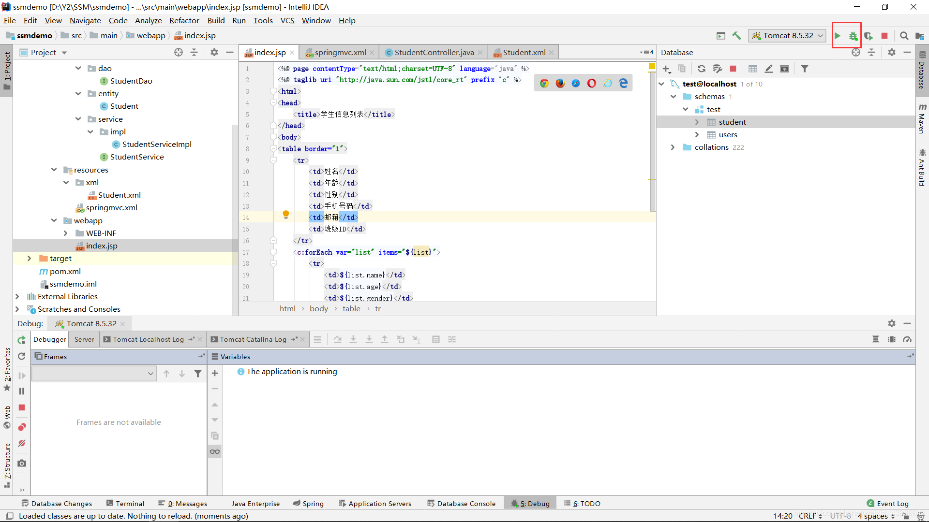
Task: Change CRLF line separator in status bar
Action: click(810, 516)
